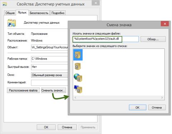Click the Windows location value
Viewport: 172px width, 134px height.
[x=37, y=41]
